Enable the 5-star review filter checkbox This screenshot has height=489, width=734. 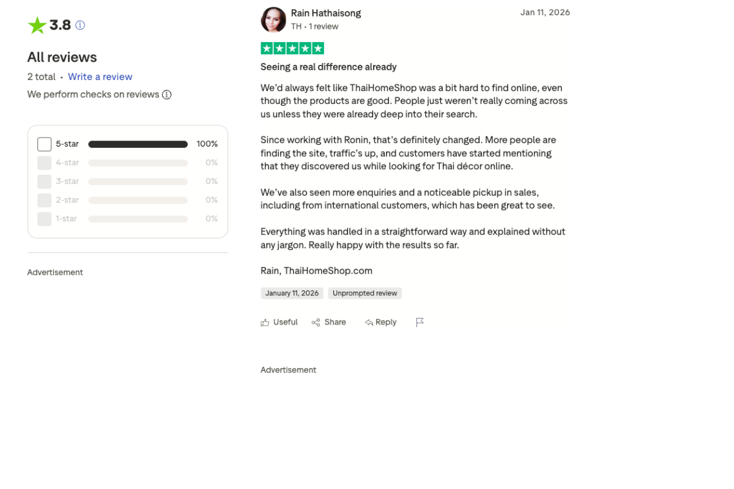(44, 144)
